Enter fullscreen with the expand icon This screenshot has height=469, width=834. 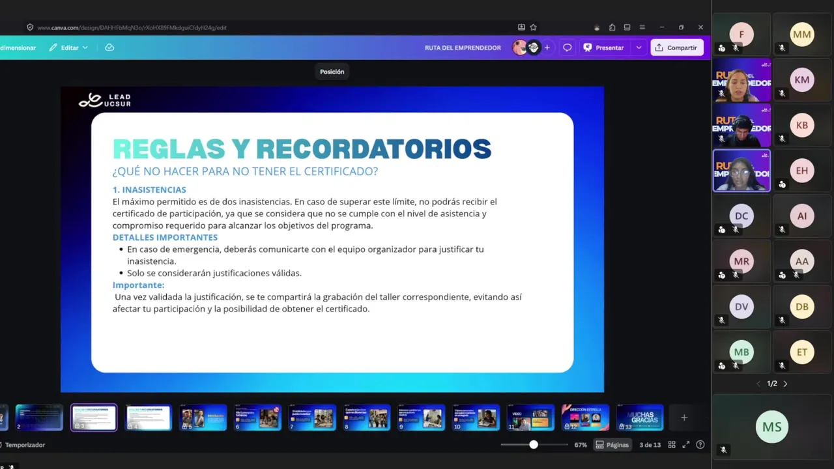click(x=685, y=445)
